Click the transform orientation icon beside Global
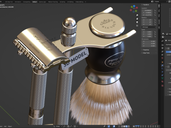Screen dimensions: 171x128 [54, 126]
